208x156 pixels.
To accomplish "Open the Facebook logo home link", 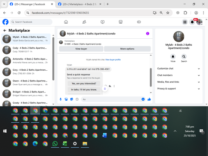I will pos(5,22).
